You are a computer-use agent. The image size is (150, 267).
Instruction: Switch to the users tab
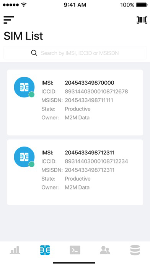click(x=105, y=250)
